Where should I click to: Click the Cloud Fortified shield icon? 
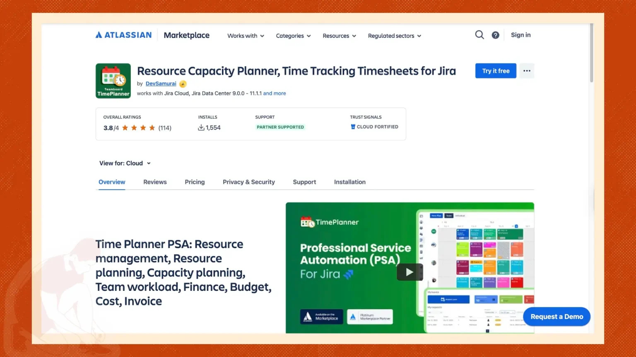[353, 127]
